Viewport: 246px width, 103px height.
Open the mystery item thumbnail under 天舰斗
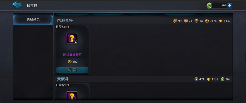[72, 95]
